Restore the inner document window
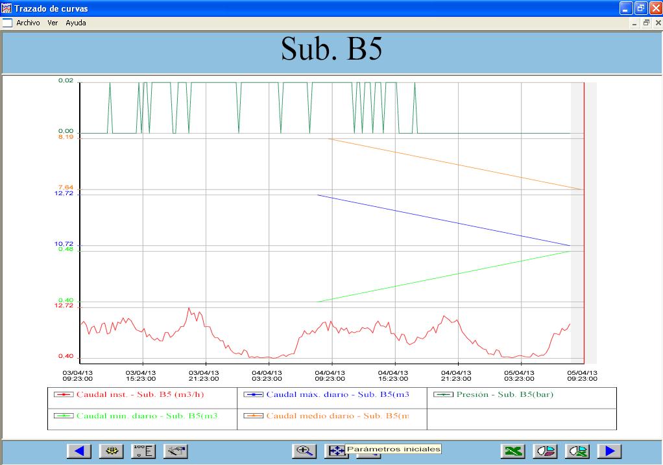This screenshot has height=465, width=663. 646,23
